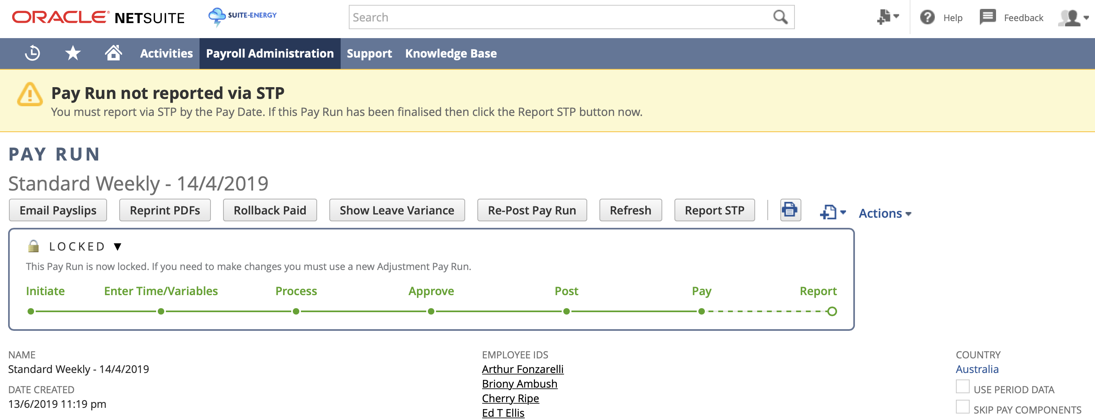Viewport: 1095px width, 420px height.
Task: Click the home icon
Action: click(x=113, y=53)
